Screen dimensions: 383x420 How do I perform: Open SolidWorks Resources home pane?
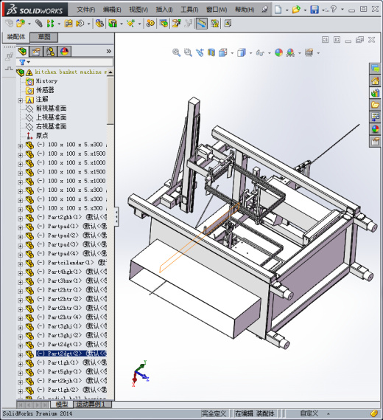(x=375, y=81)
